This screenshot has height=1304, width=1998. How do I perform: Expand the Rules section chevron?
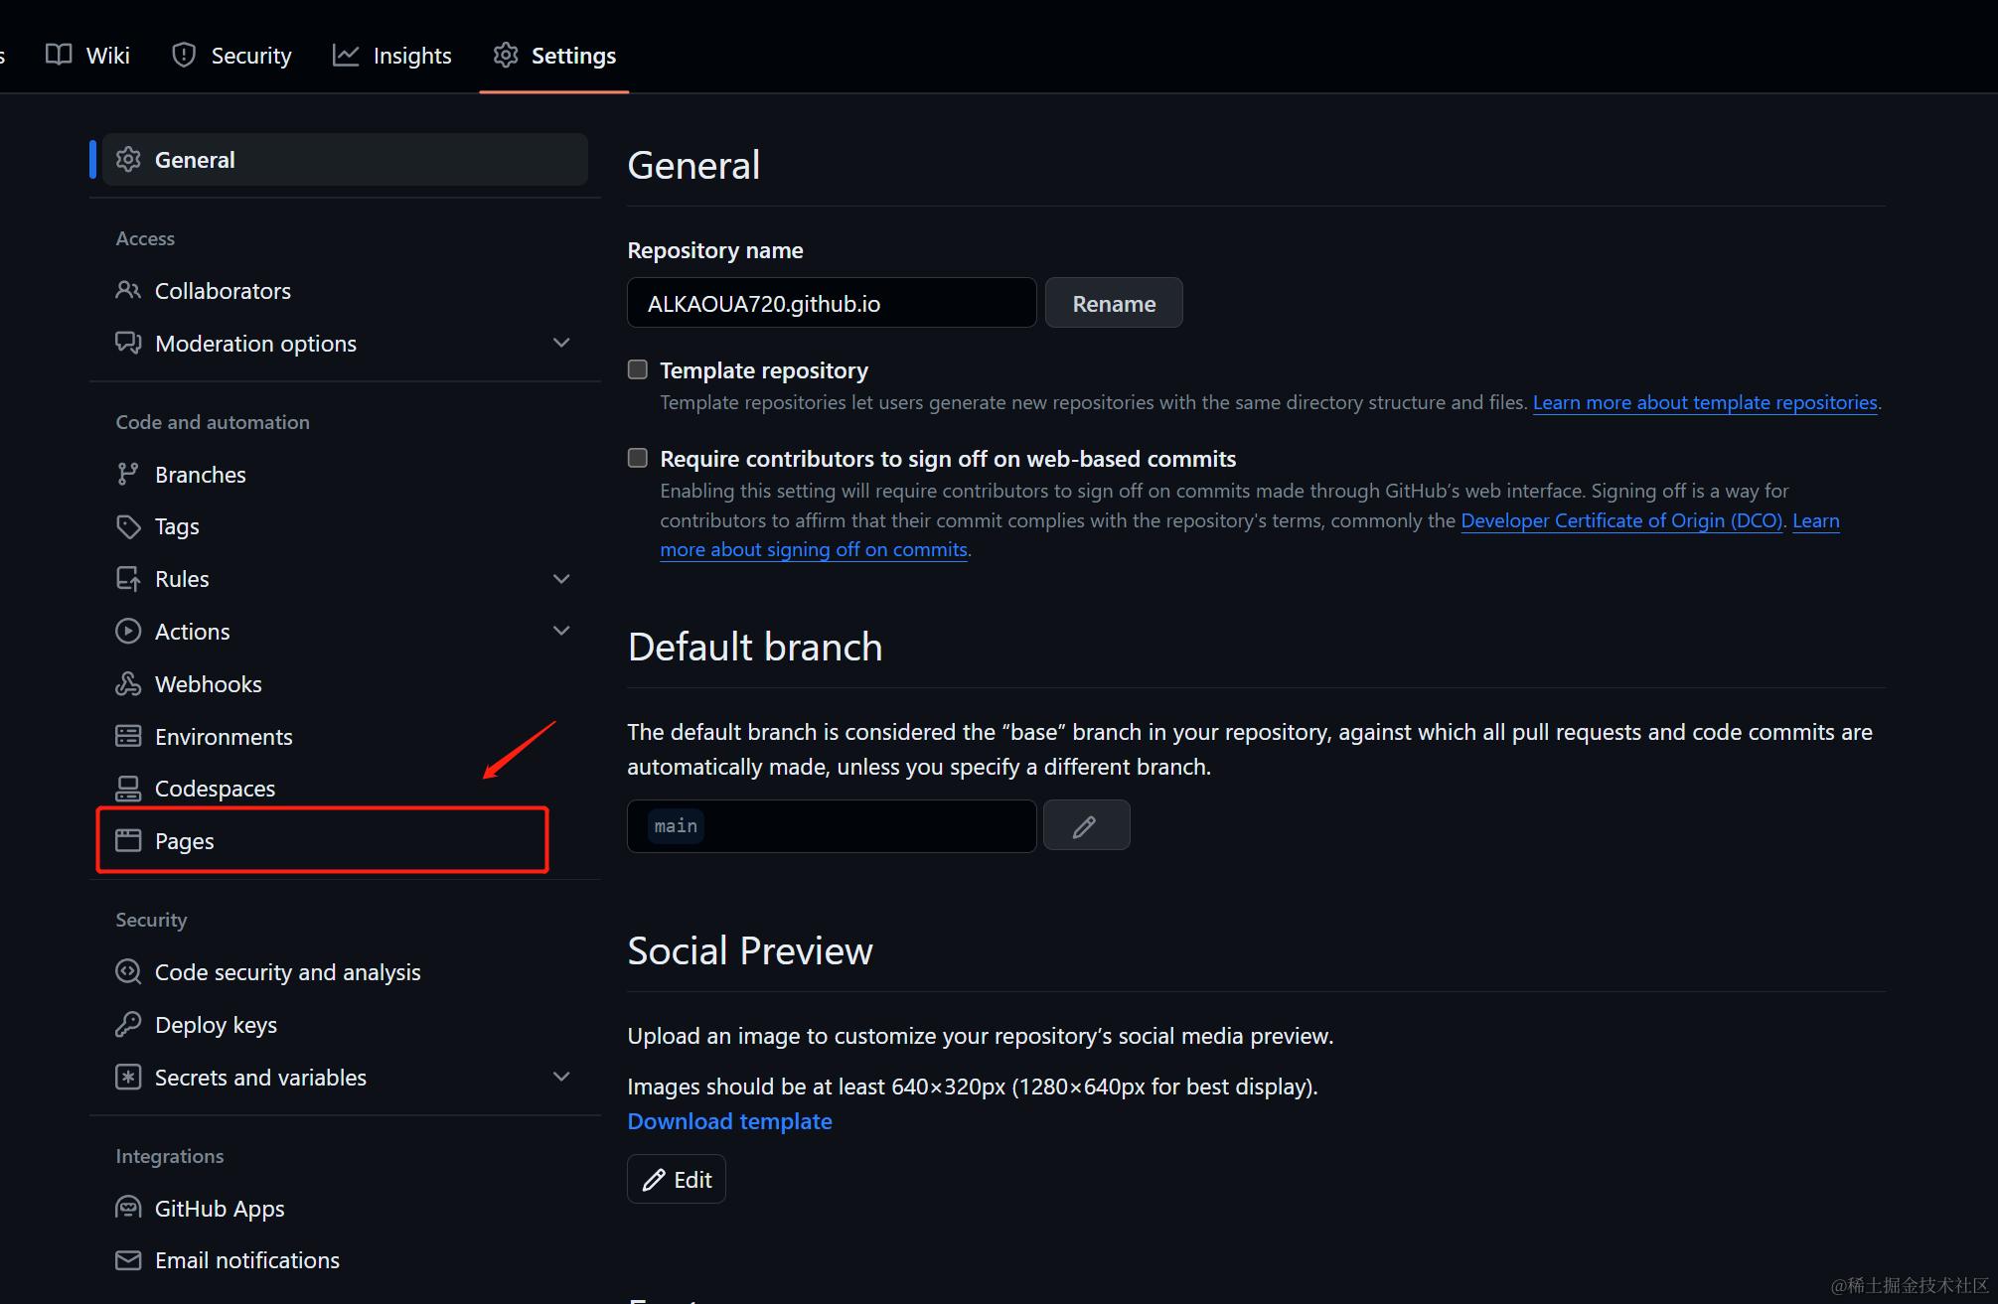coord(561,579)
